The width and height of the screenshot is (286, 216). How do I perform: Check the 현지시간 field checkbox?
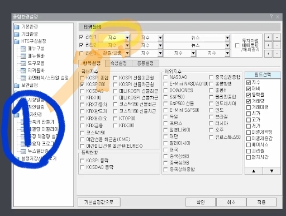[x=249, y=157]
